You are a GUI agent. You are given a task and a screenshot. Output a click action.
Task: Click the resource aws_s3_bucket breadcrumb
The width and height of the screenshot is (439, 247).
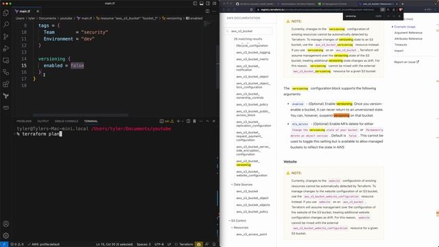click(x=127, y=19)
